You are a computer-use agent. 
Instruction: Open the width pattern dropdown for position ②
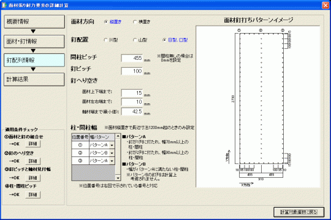(112, 153)
